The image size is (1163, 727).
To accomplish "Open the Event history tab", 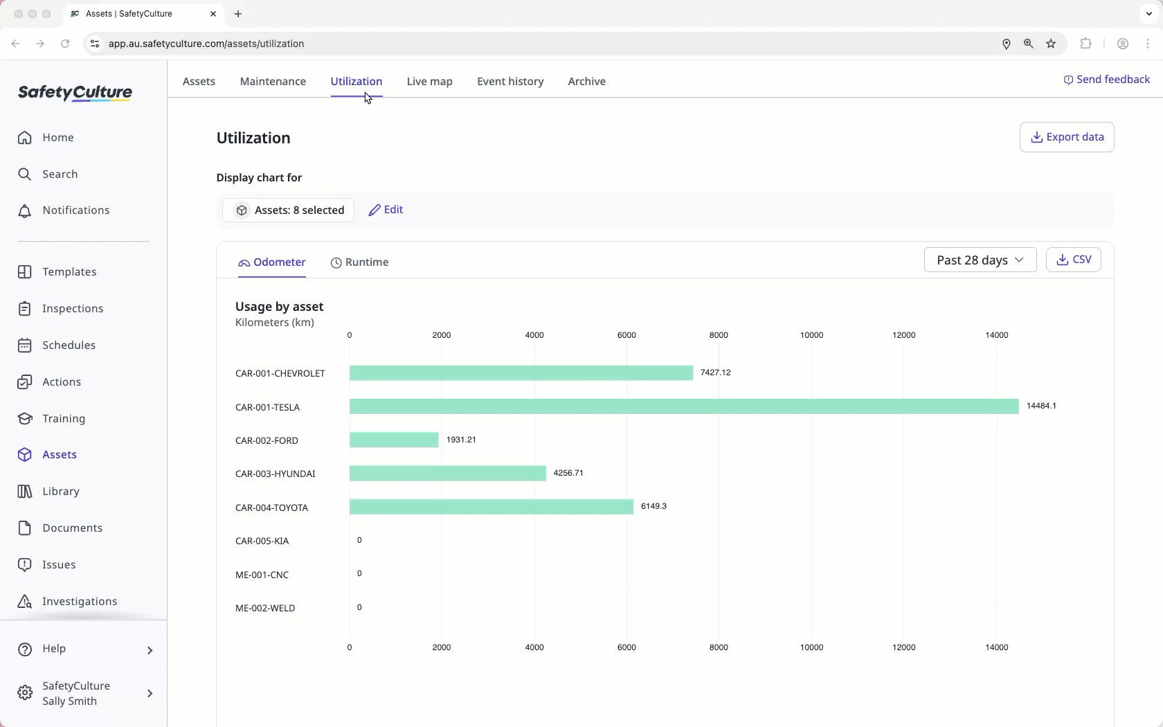I will (510, 81).
